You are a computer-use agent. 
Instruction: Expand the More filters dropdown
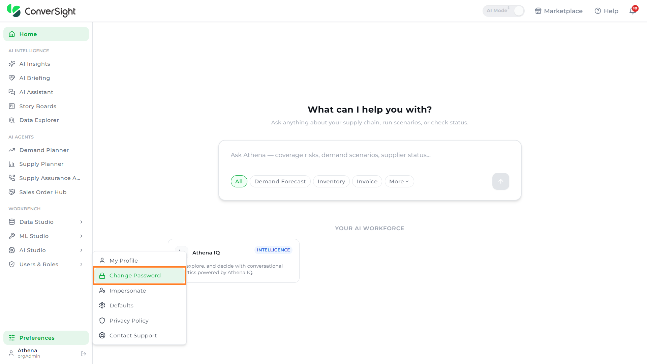tap(399, 181)
